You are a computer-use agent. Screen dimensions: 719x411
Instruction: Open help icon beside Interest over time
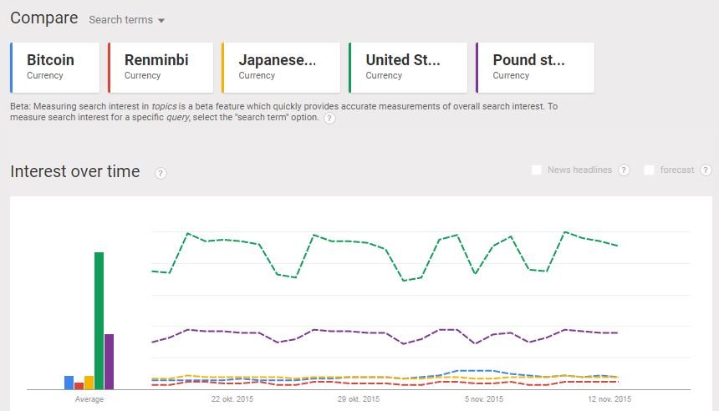[161, 173]
